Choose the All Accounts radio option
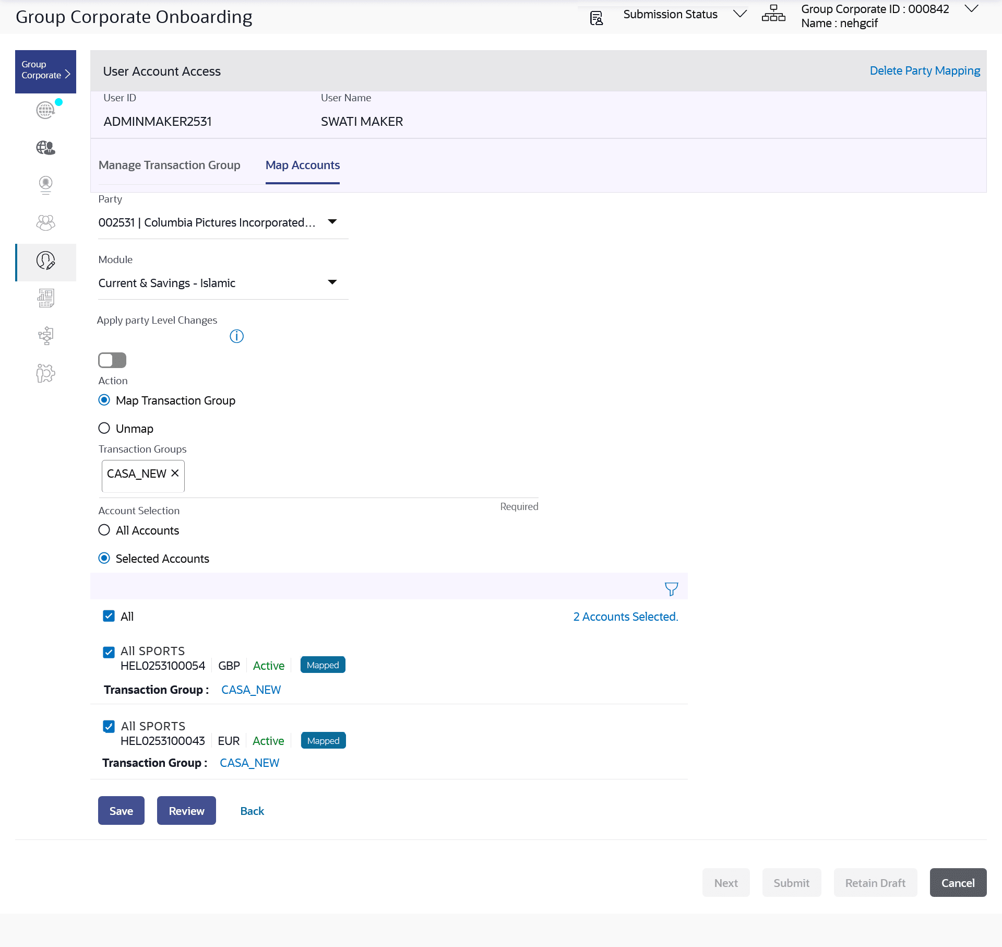 104,530
